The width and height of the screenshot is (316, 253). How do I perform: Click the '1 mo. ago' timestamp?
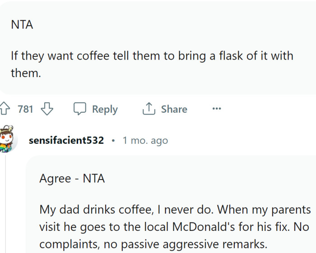145,140
